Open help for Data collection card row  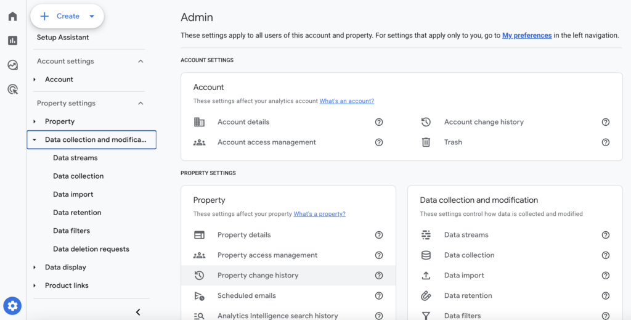606,255
